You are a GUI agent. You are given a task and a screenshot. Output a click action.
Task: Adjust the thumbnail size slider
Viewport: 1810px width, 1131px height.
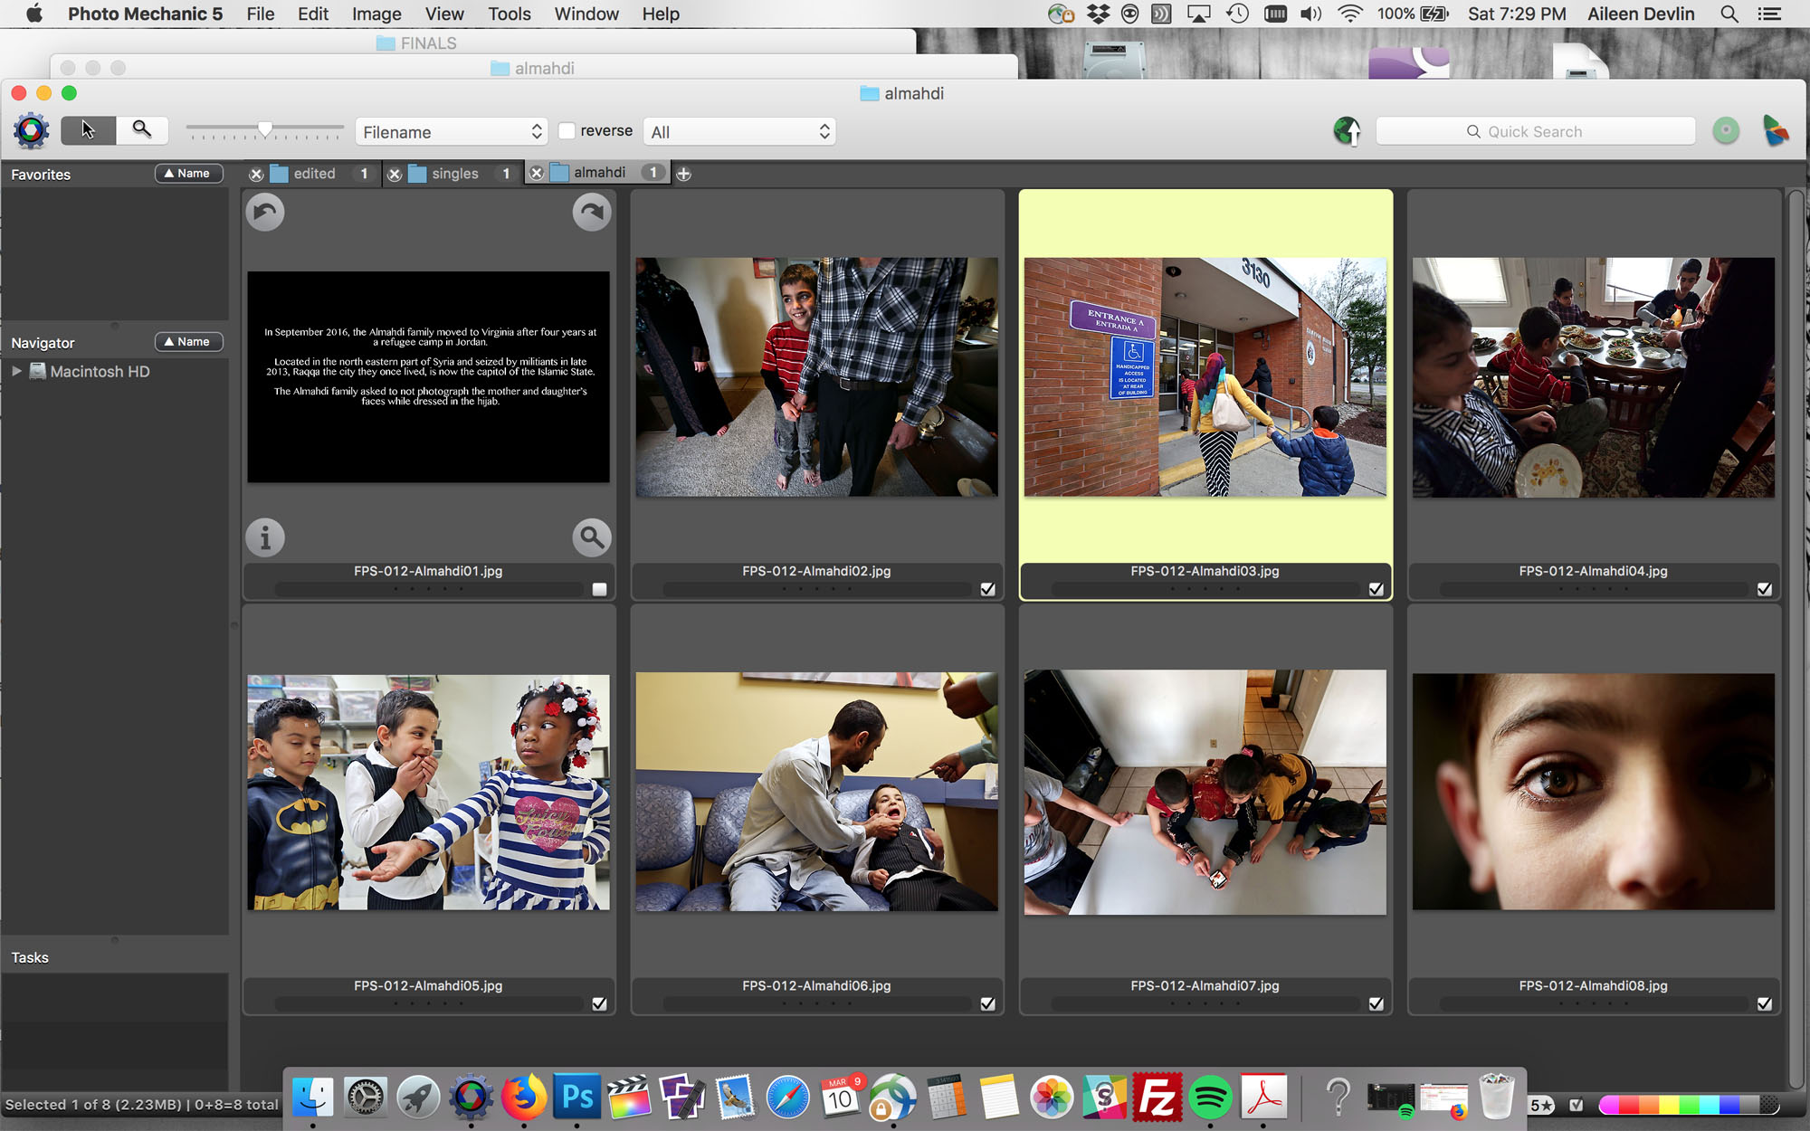tap(264, 130)
